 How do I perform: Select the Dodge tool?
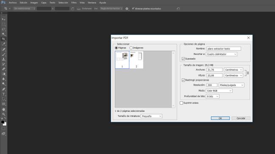click(x=3, y=84)
